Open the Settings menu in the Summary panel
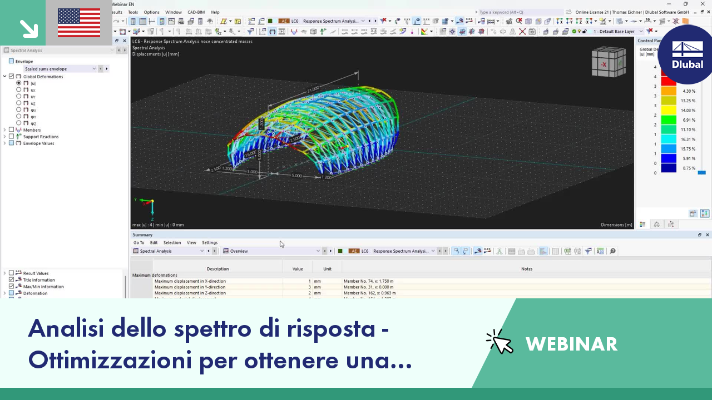Image resolution: width=712 pixels, height=400 pixels. (210, 243)
